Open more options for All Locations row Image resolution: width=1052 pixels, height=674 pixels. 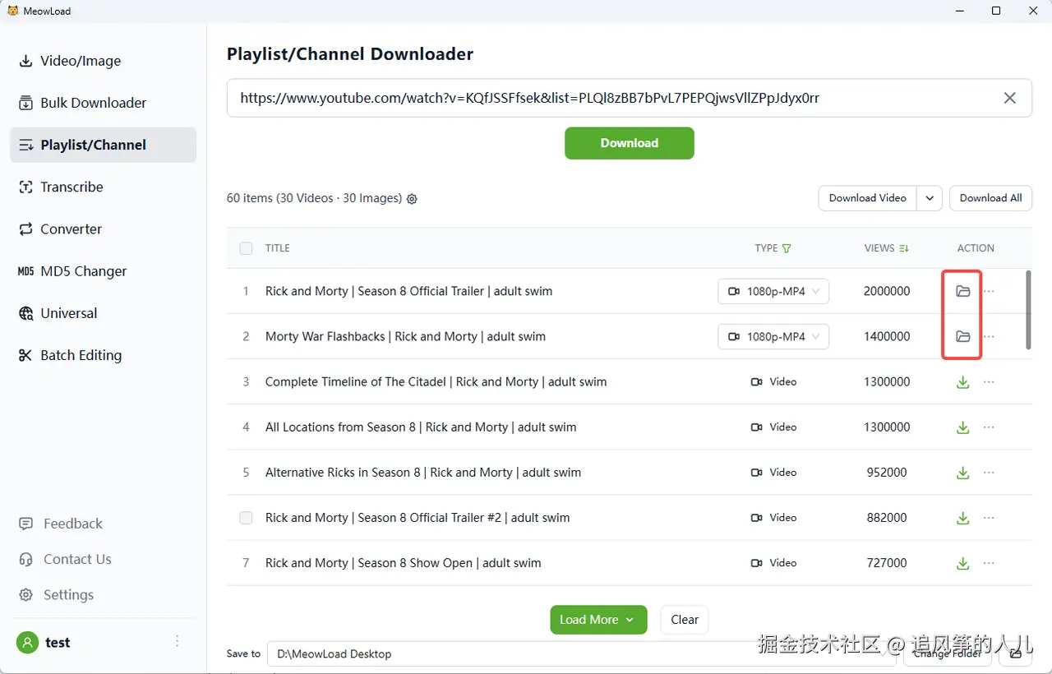[x=990, y=427]
